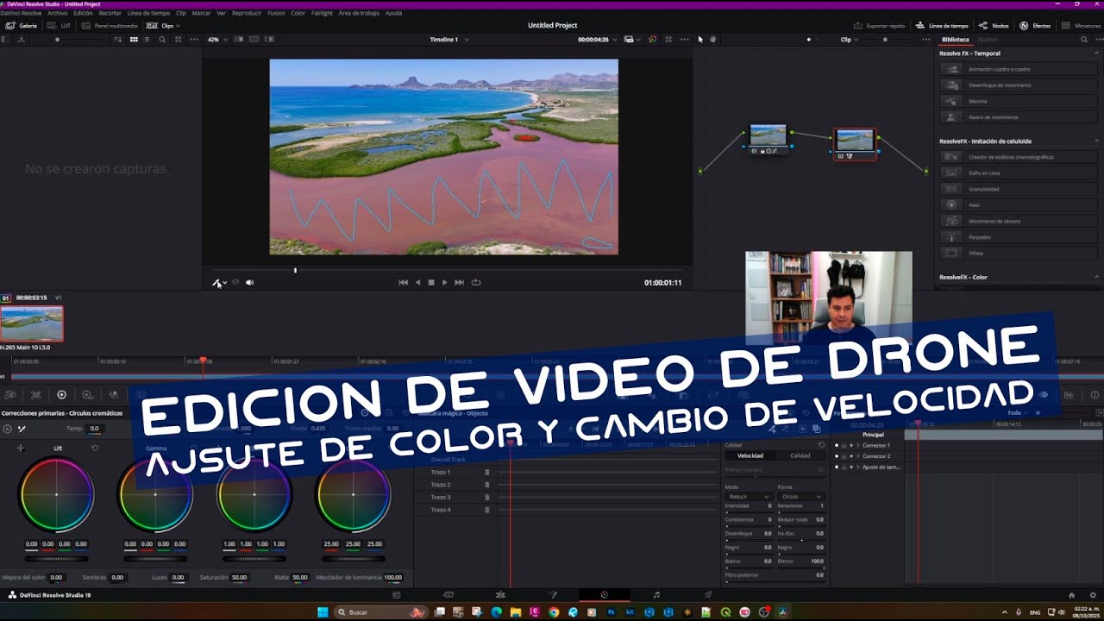
Task: Open the timecode 00:00:04:26 dropdown
Action: pyautogui.click(x=596, y=40)
